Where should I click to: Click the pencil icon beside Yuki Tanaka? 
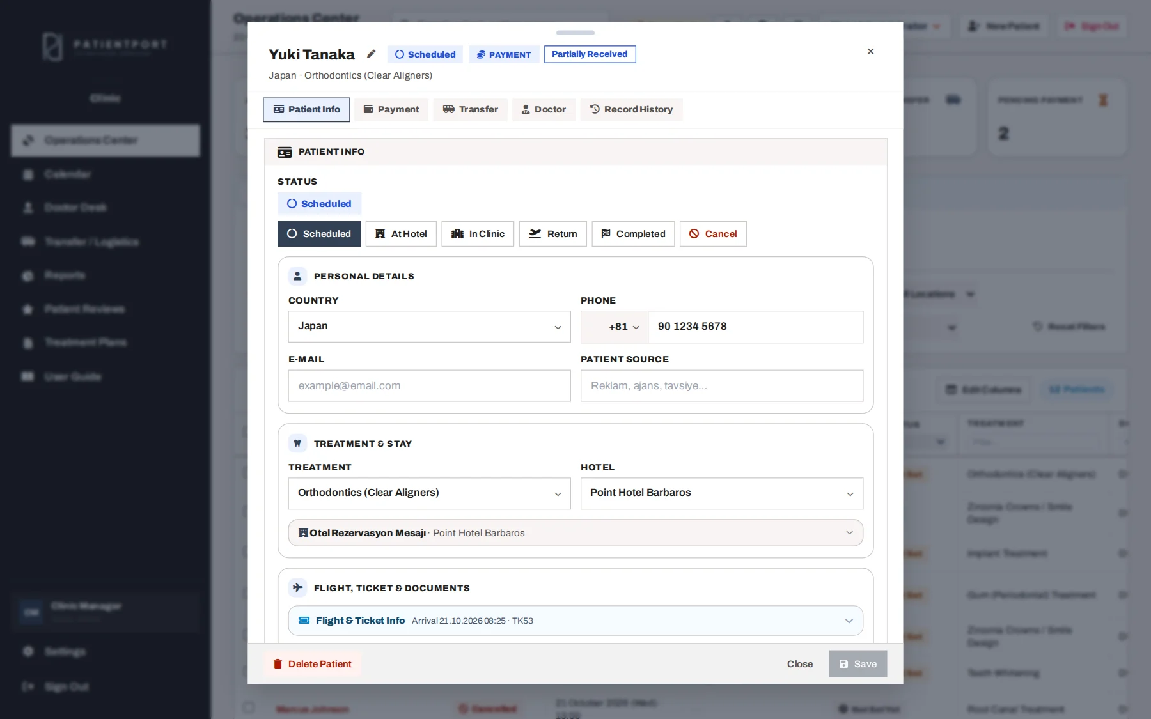371,54
